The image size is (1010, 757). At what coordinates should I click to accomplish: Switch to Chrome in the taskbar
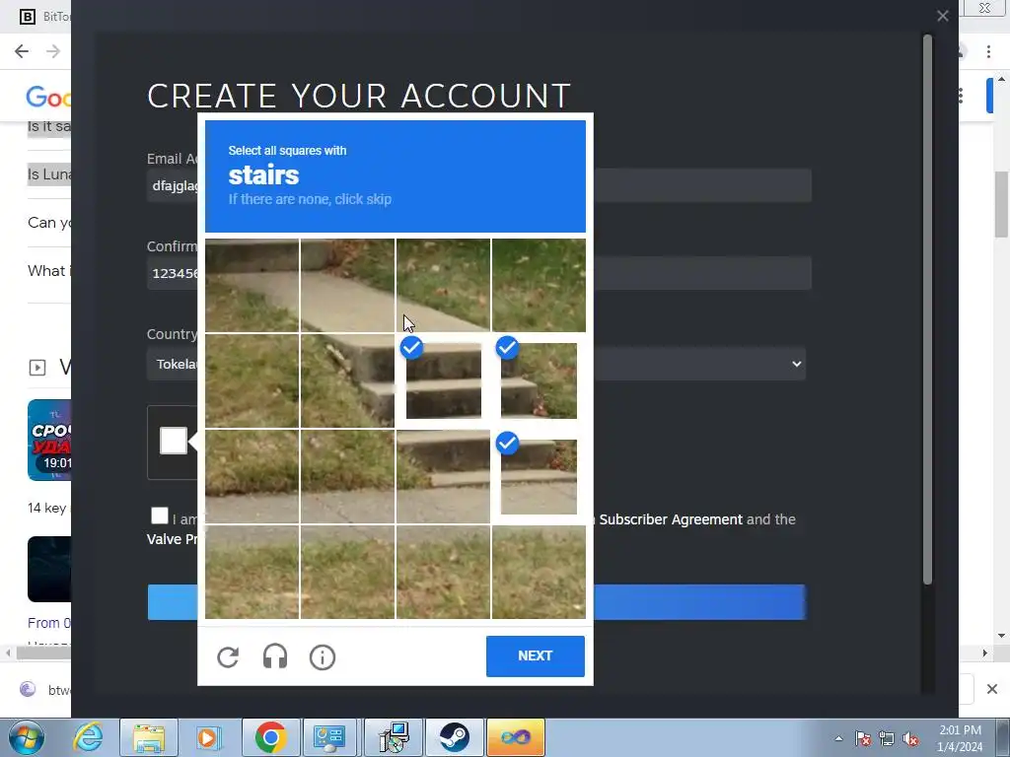[270, 737]
